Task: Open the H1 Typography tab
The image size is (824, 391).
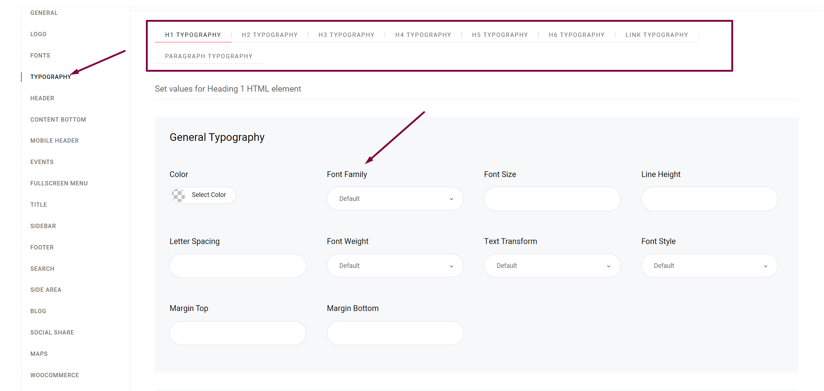Action: (x=193, y=35)
